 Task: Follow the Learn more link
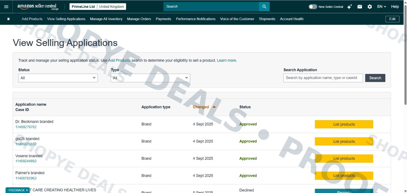coord(226,60)
